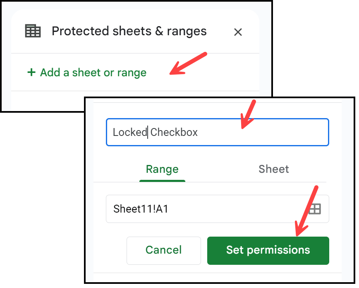Click the Set permissions button

point(268,251)
